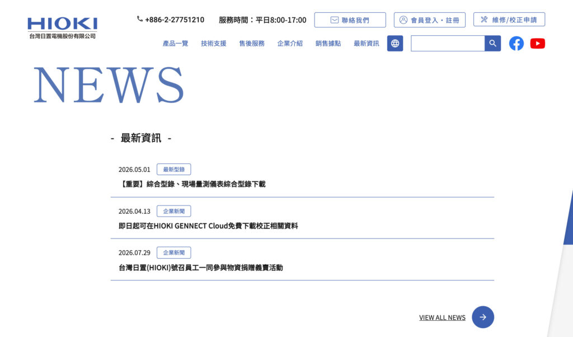The height and width of the screenshot is (337, 573).
Task: Open 企業介紹 menu
Action: [x=290, y=44]
